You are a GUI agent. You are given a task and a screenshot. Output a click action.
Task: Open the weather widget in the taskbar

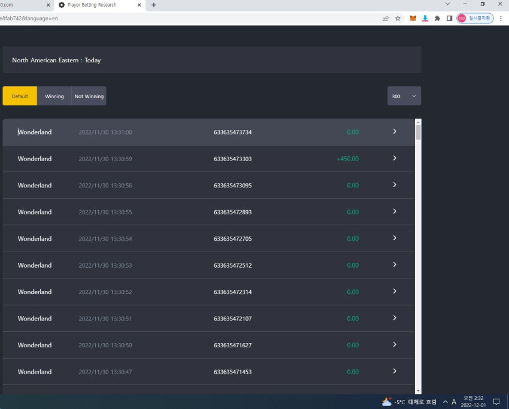click(409, 402)
